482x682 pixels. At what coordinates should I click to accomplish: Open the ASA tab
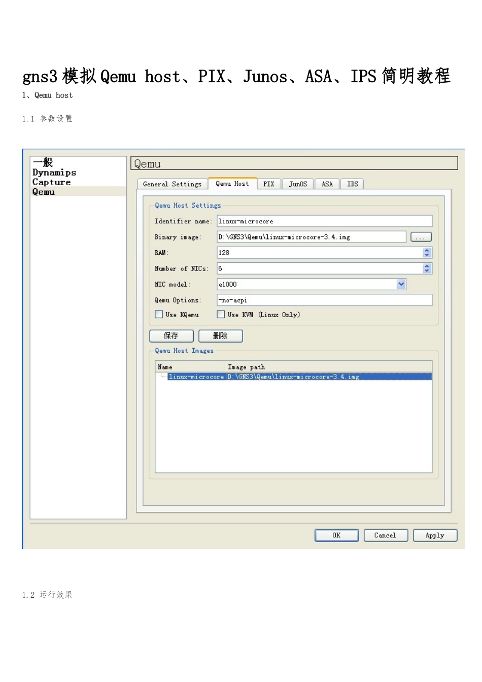(x=327, y=184)
